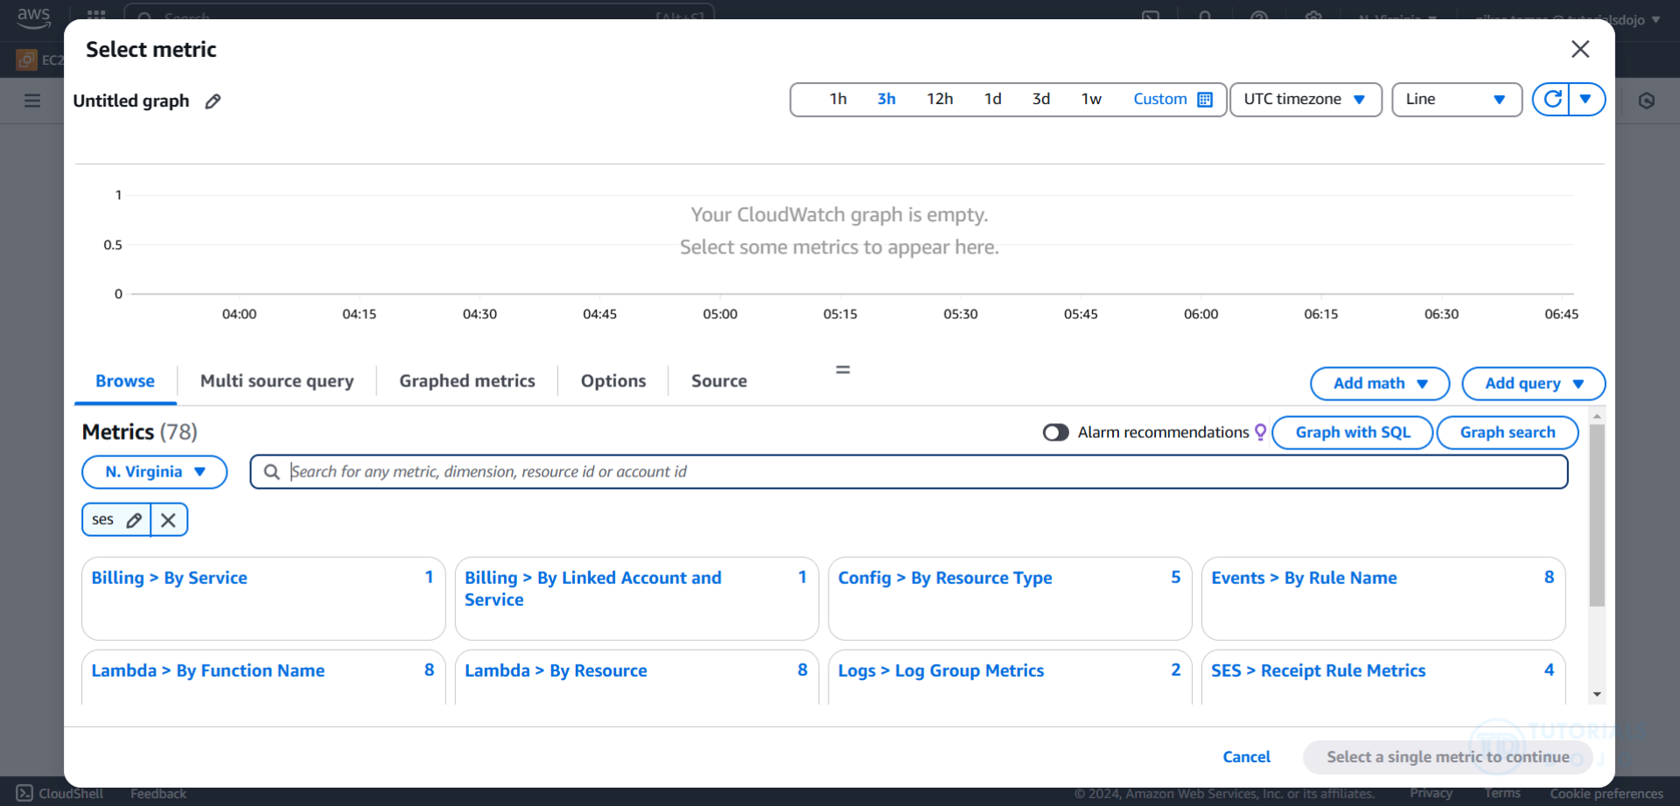Screen dimensions: 1680x806
Task: Select 1h time range
Action: coord(838,99)
